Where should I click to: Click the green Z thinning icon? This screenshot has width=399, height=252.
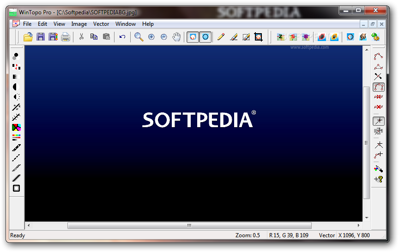[x=281, y=37]
